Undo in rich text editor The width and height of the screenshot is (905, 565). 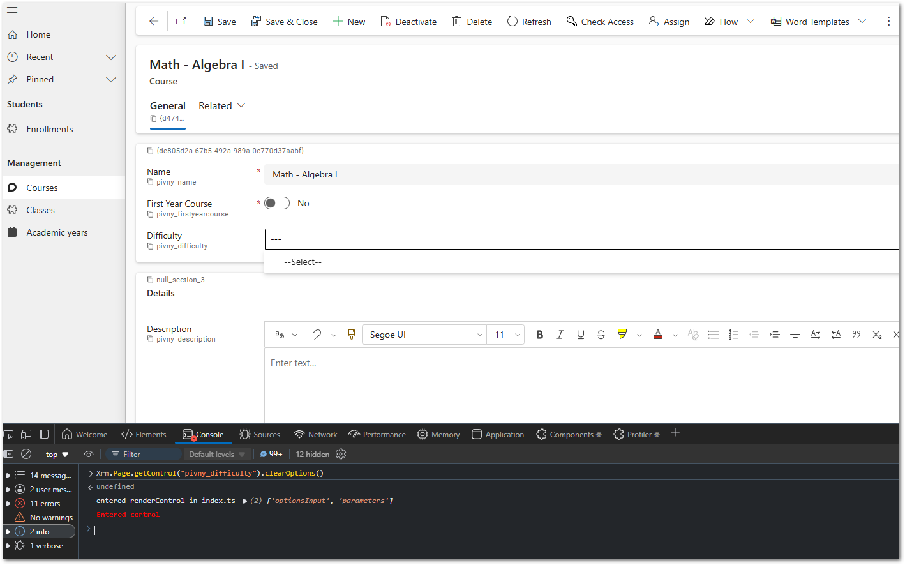click(x=317, y=335)
